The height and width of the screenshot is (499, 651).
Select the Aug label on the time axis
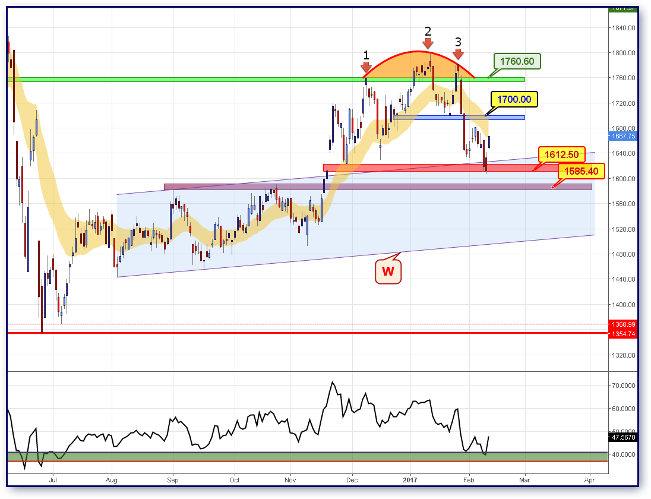111,480
